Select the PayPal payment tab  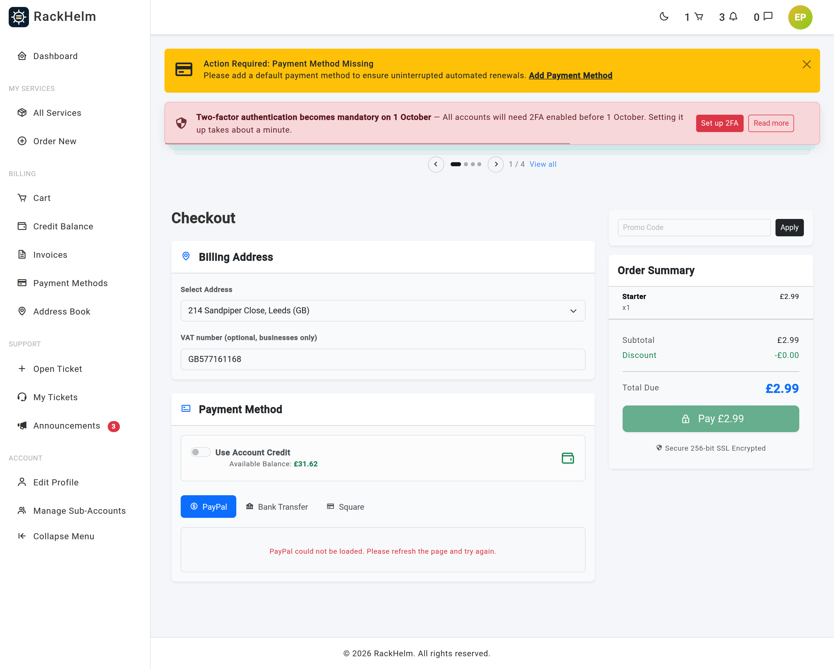[208, 507]
